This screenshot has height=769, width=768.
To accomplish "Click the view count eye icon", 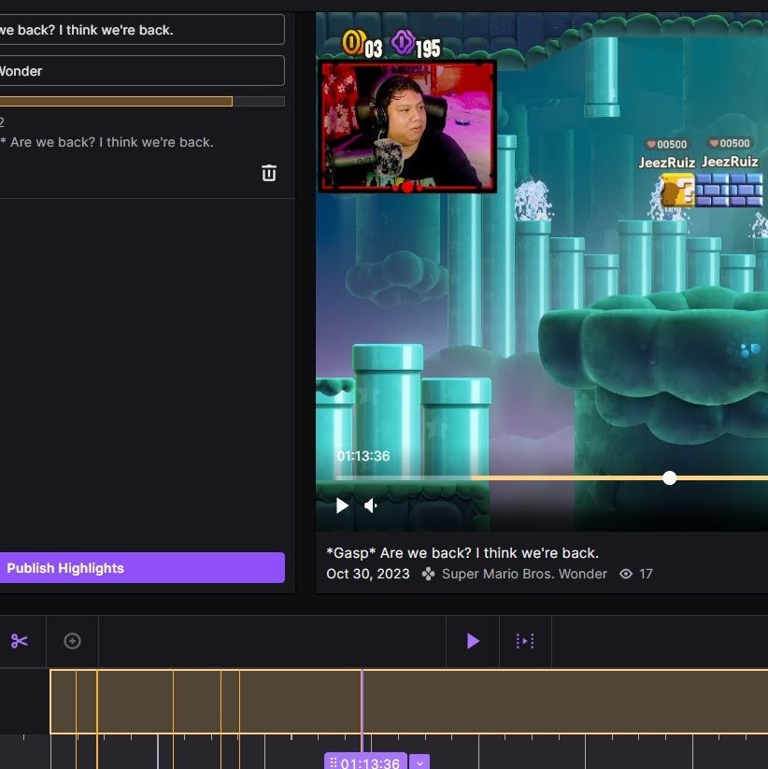I will [626, 574].
